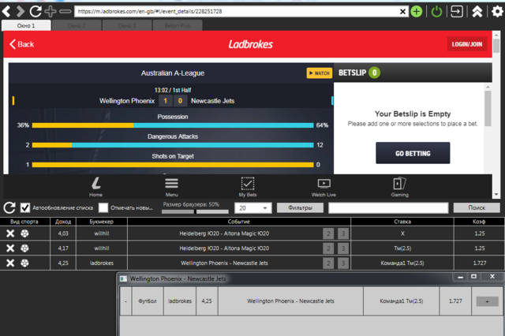
Task: Switch to Окно 2 tab
Action: click(77, 25)
